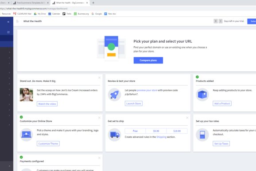This screenshot has height=171, width=256.
Task: Dismiss the Payments configured card
Action: [99, 158]
